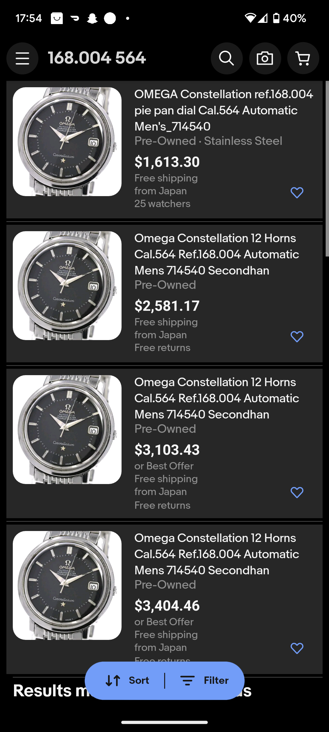329x732 pixels.
Task: Open the Filter options
Action: pos(204,680)
